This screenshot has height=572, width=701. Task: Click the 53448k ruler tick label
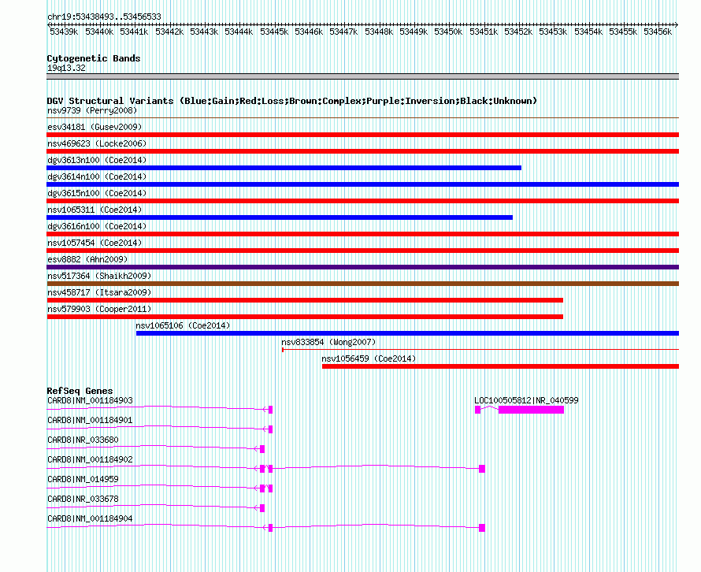click(x=379, y=32)
